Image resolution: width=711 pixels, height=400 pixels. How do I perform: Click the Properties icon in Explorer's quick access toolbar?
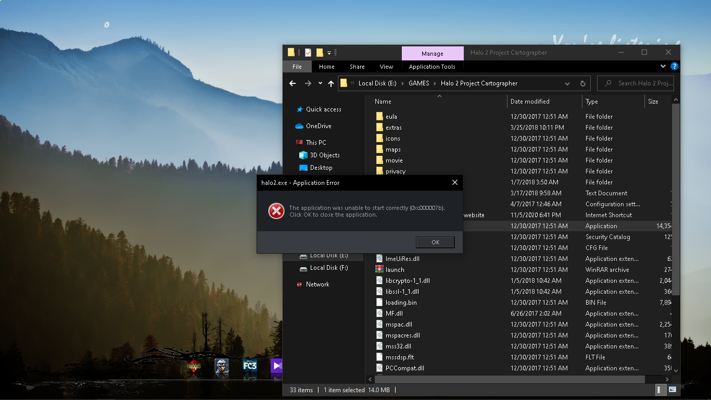tap(308, 53)
